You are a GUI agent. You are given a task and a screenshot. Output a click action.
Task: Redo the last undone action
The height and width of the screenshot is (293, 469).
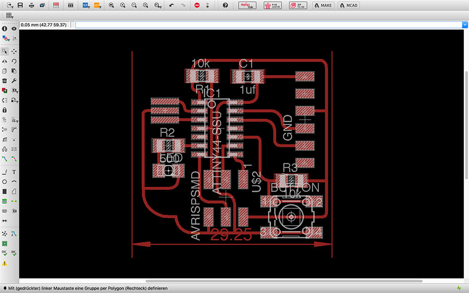(x=183, y=5)
